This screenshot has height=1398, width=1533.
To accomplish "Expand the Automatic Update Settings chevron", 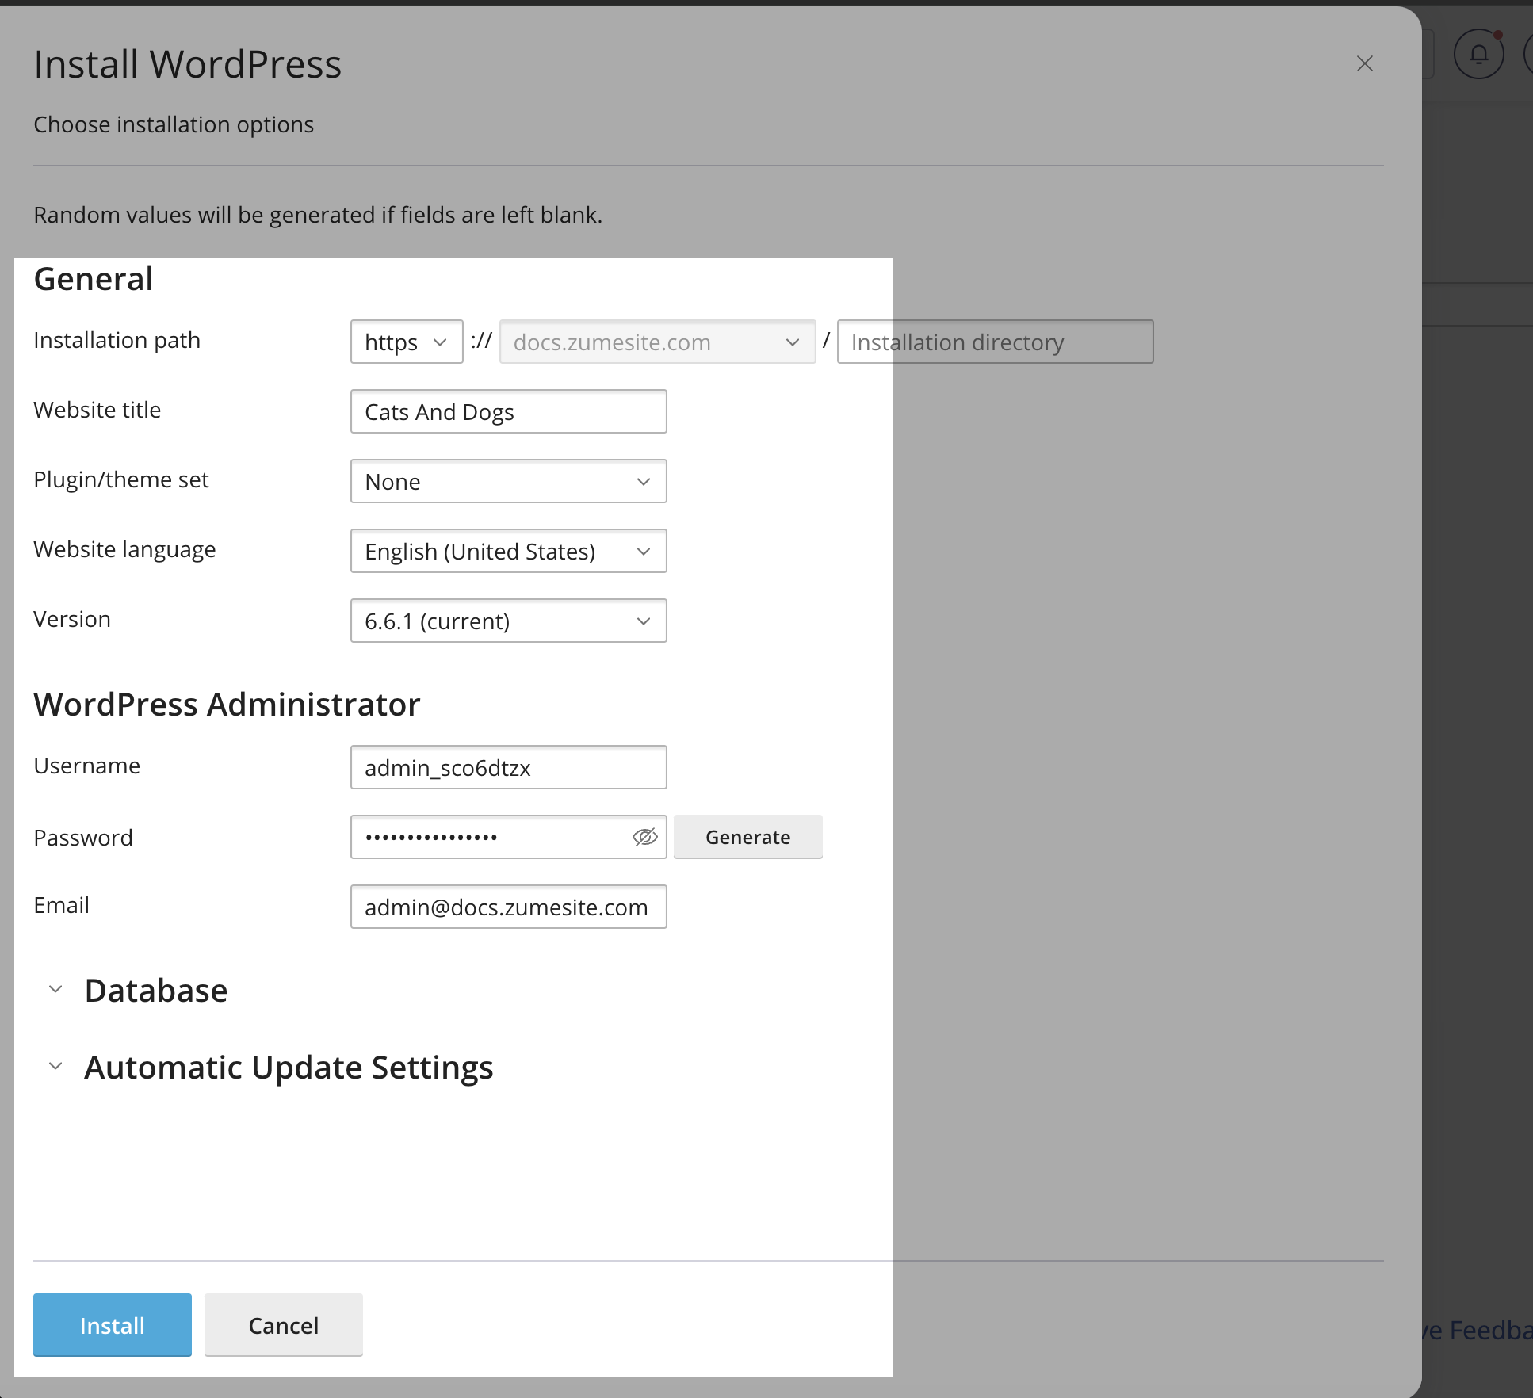I will coord(55,1066).
